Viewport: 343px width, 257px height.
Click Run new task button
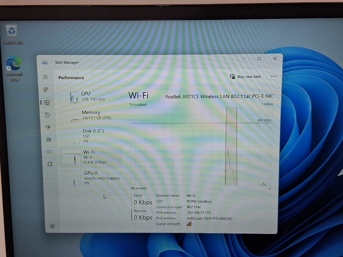[245, 77]
